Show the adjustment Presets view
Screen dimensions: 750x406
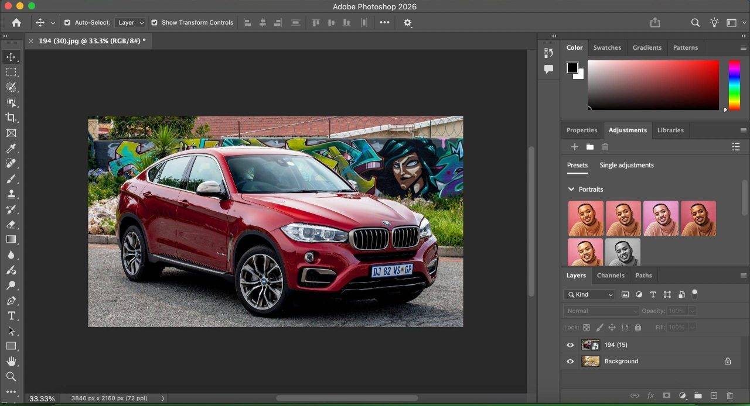coord(577,165)
